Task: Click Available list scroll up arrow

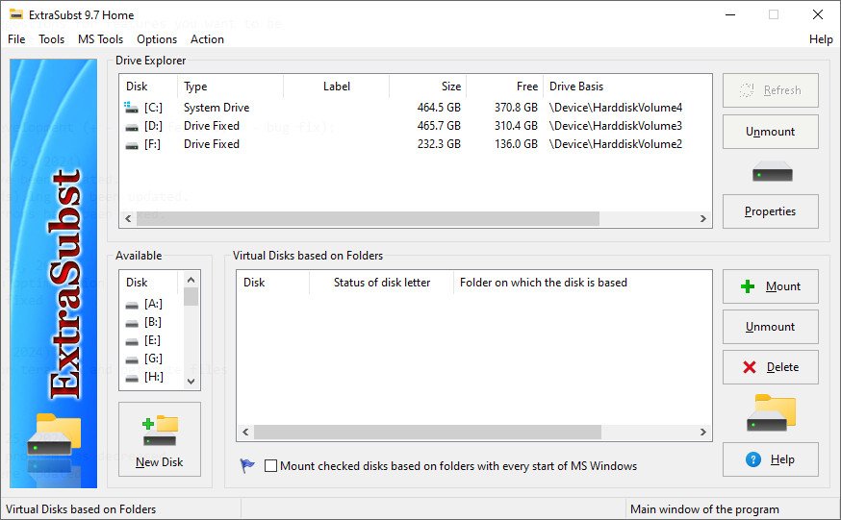Action: [x=191, y=280]
